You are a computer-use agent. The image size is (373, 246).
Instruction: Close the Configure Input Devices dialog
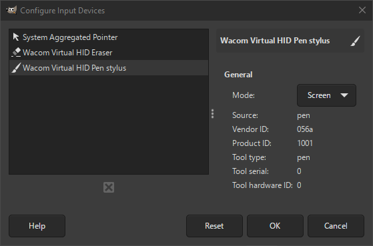click(x=362, y=10)
